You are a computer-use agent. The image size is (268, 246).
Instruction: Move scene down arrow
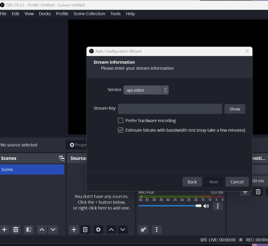pyautogui.click(x=53, y=229)
